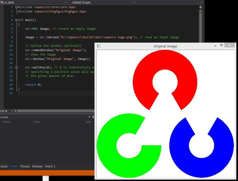
Task: Click the Type column header in Locals
Action: pyautogui.click(x=88, y=122)
